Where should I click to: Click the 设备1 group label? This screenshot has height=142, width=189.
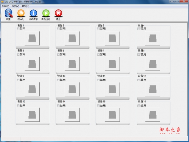point(20,25)
